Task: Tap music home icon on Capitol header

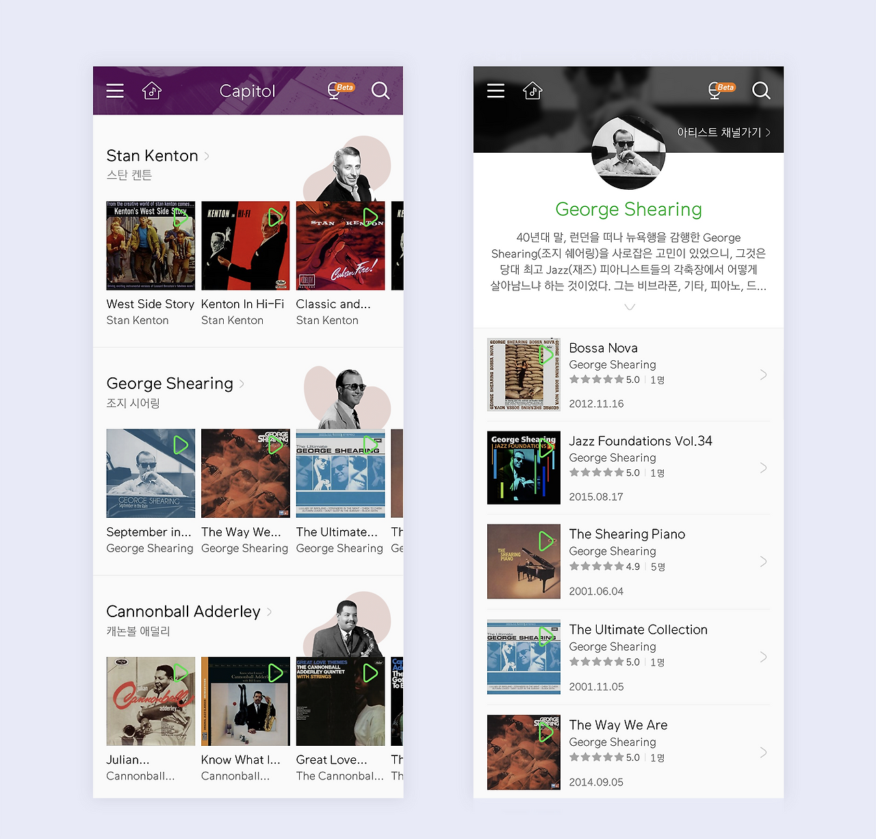Action: pos(152,90)
